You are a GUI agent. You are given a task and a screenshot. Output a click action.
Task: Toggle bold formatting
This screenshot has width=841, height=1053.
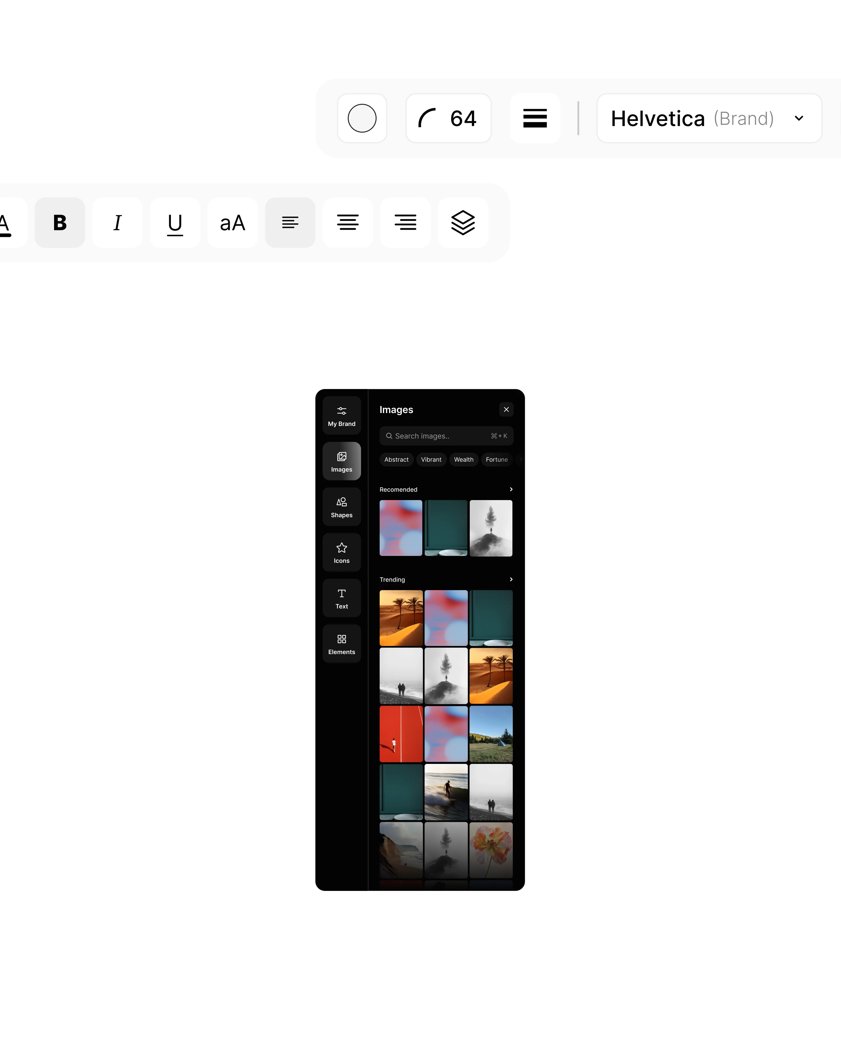[59, 223]
